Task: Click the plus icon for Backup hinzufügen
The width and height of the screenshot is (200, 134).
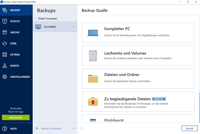Action: pos(37,128)
